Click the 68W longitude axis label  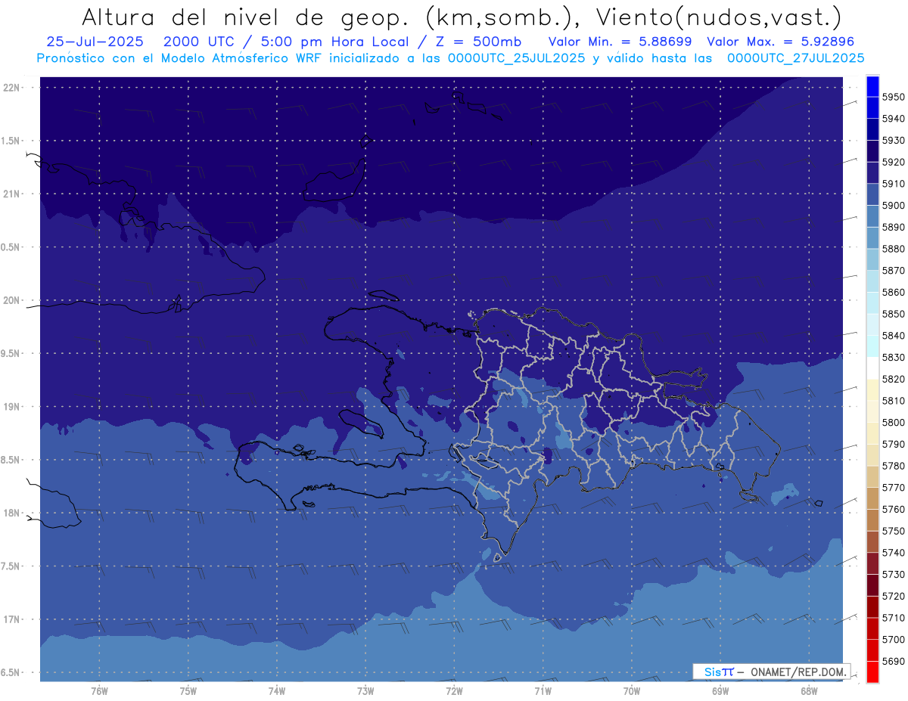pyautogui.click(x=809, y=690)
